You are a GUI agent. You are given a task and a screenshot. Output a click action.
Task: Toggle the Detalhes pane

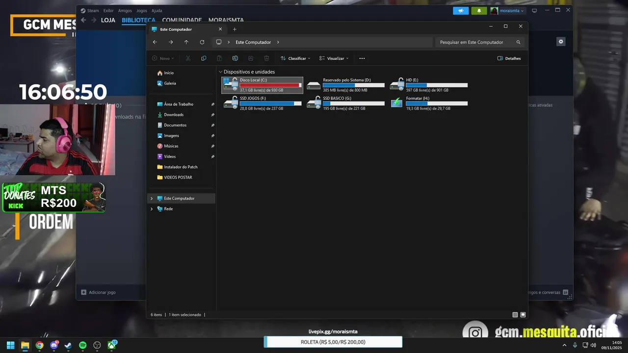(x=509, y=58)
